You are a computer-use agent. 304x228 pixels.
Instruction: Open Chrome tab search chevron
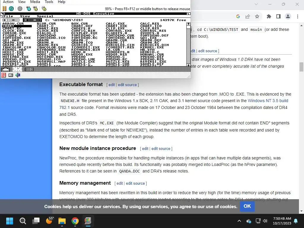(256, 4)
